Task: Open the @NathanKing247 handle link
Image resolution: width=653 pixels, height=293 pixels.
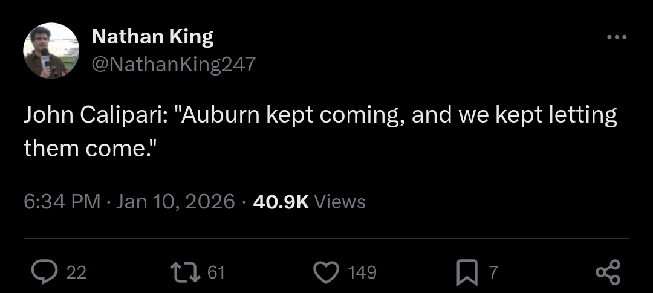Action: tap(174, 63)
